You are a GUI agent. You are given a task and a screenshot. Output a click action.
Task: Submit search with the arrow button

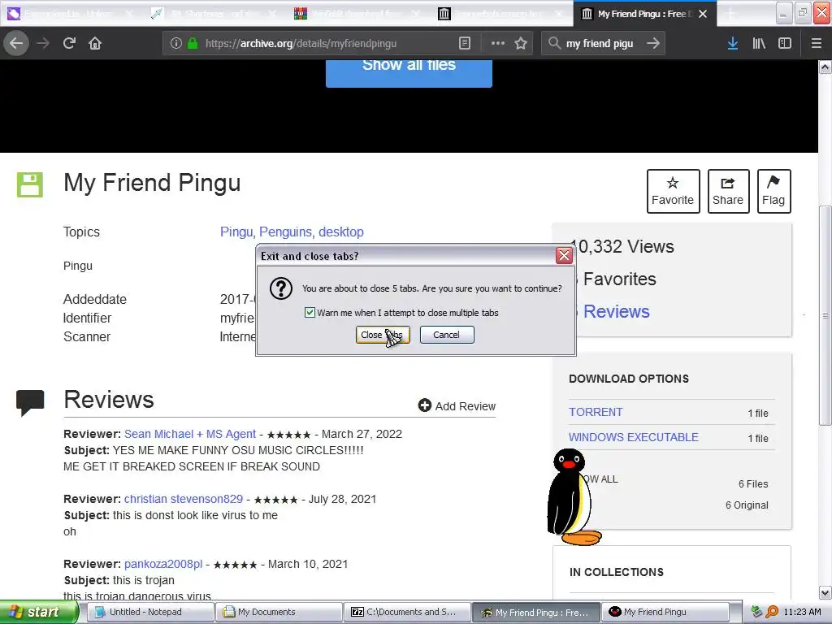[653, 43]
